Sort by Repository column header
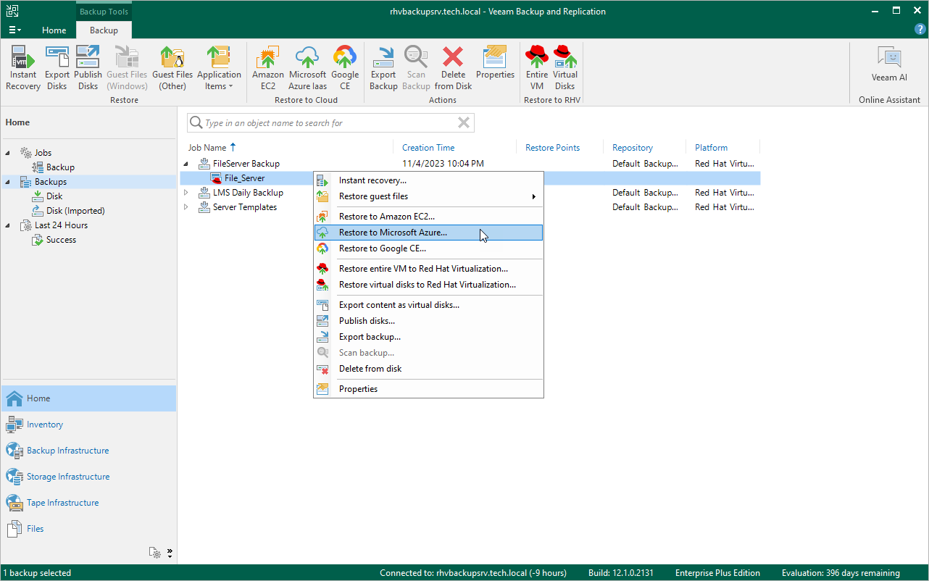929x581 pixels. (633, 148)
